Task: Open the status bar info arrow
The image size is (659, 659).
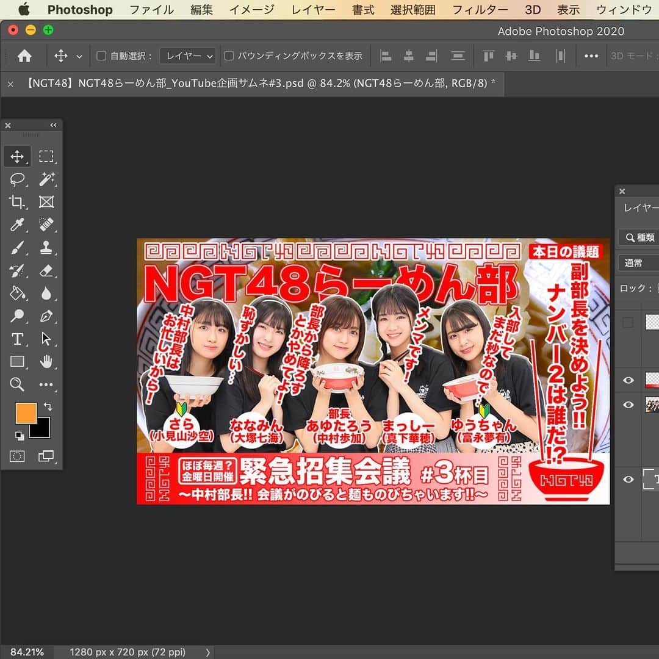Action: pos(207,652)
